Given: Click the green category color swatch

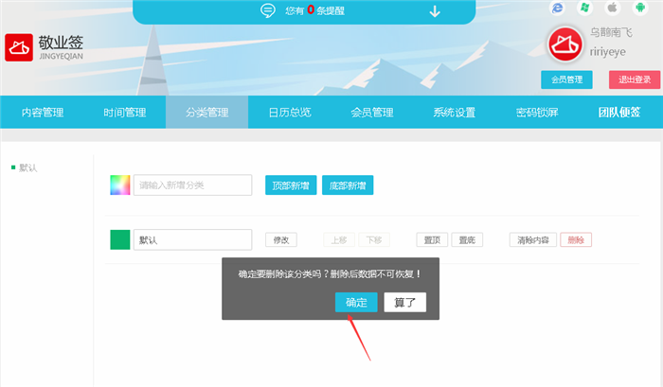Looking at the screenshot, I should tap(119, 240).
